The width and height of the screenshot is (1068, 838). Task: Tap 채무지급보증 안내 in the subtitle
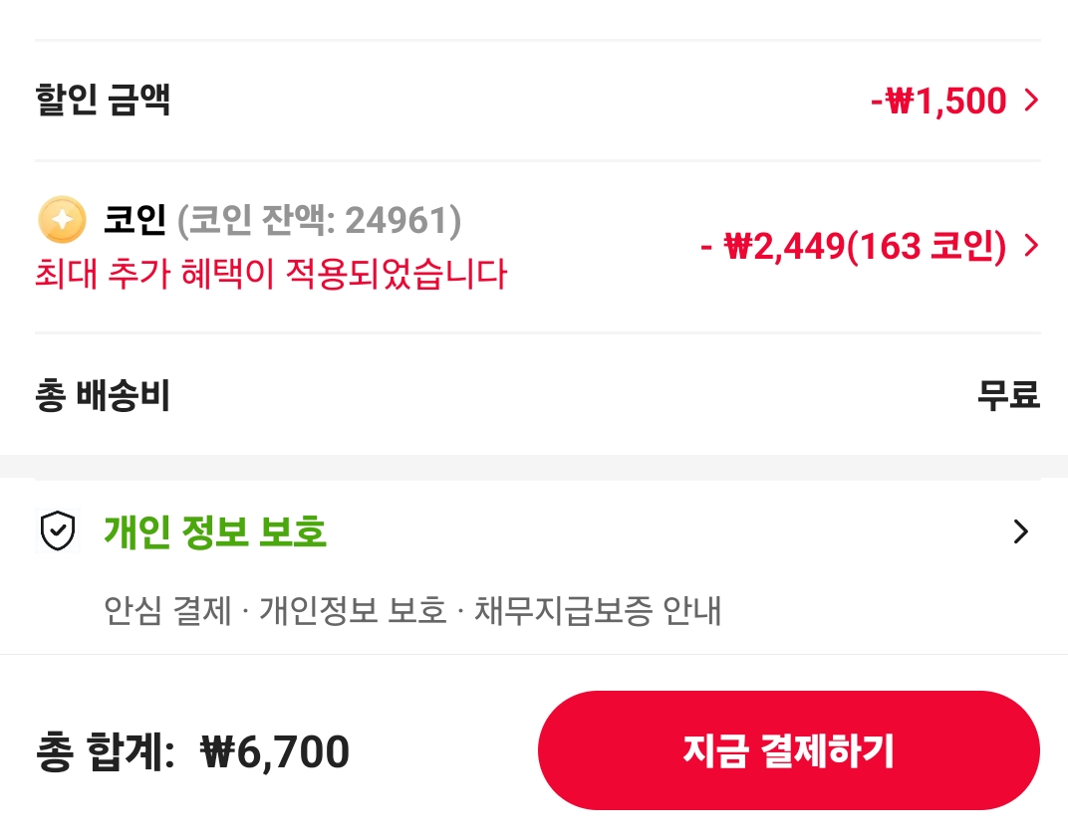597,610
